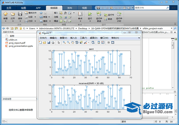The image size is (179, 125).
Task: Select proj_presentation.pptx file
Action: click(21, 46)
